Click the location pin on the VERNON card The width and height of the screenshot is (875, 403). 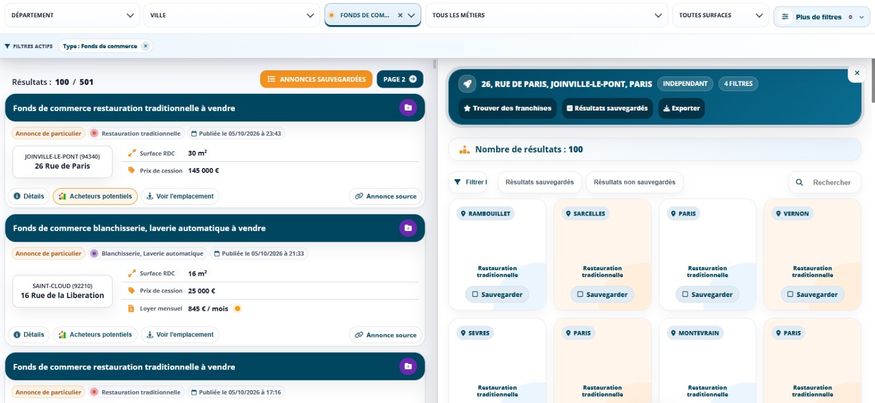pyautogui.click(x=778, y=214)
